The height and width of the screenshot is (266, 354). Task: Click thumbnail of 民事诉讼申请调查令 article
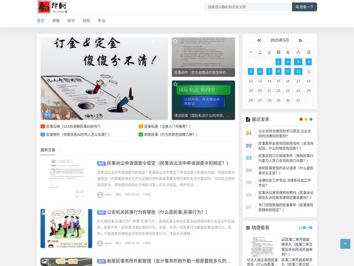coord(66,179)
